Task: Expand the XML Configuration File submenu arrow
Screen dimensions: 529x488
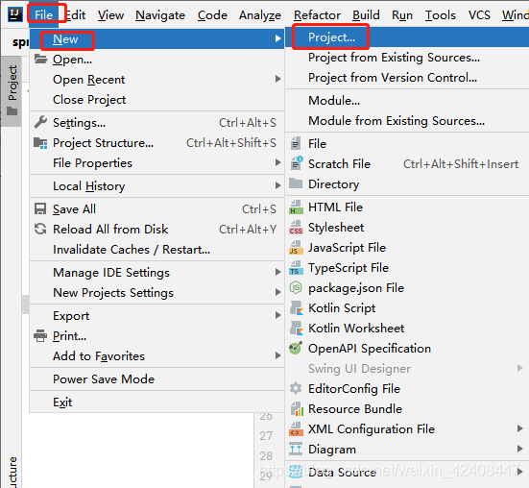Action: [520, 428]
